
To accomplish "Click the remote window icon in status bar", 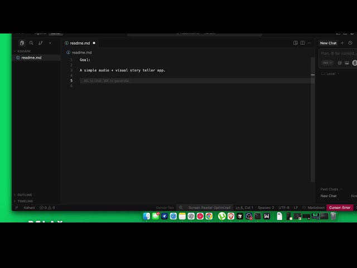I will click(17, 208).
